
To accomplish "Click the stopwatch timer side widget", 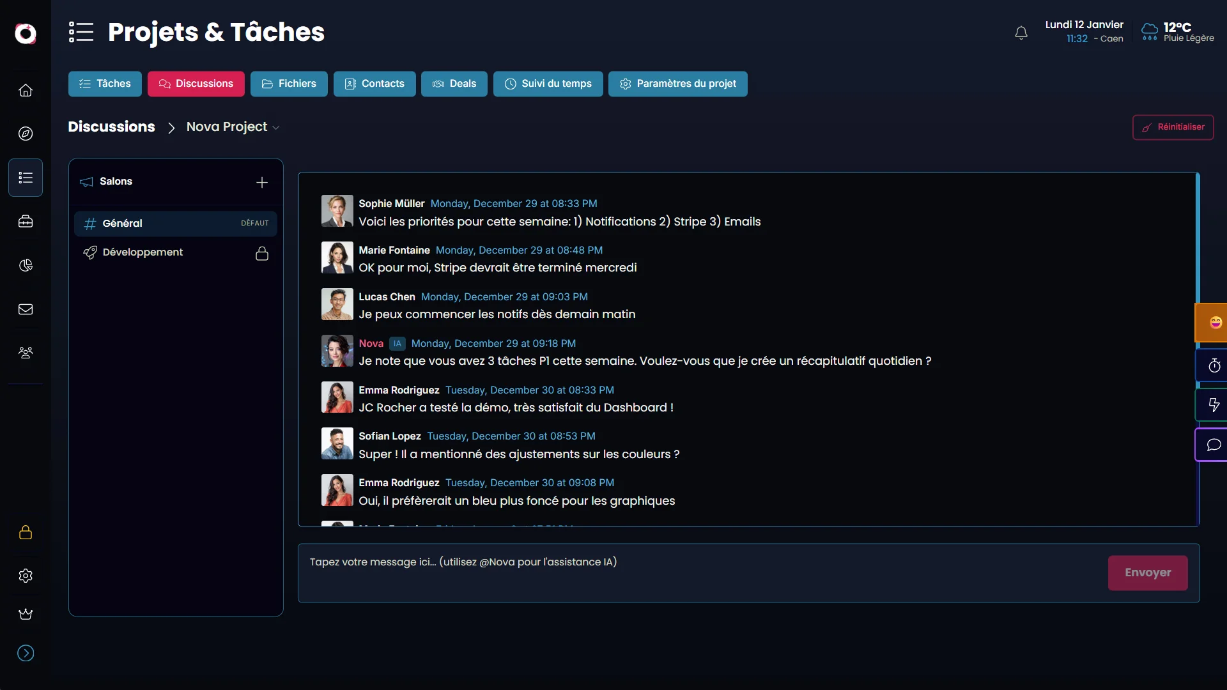I will pyautogui.click(x=1214, y=365).
